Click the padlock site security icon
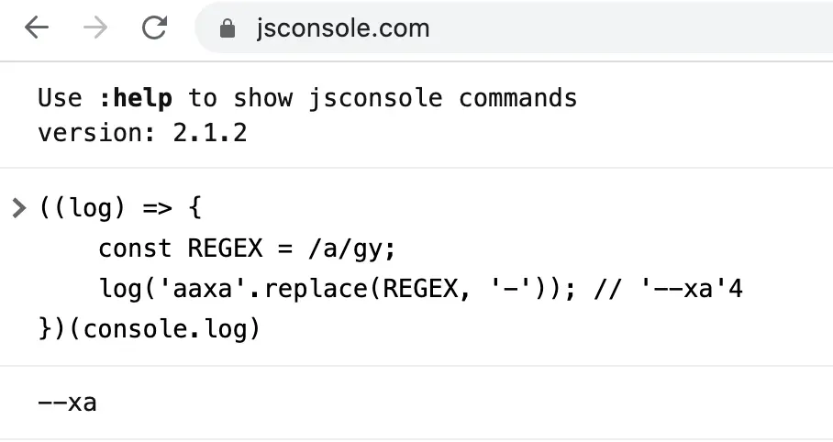This screenshot has height=442, width=833. coord(228,28)
